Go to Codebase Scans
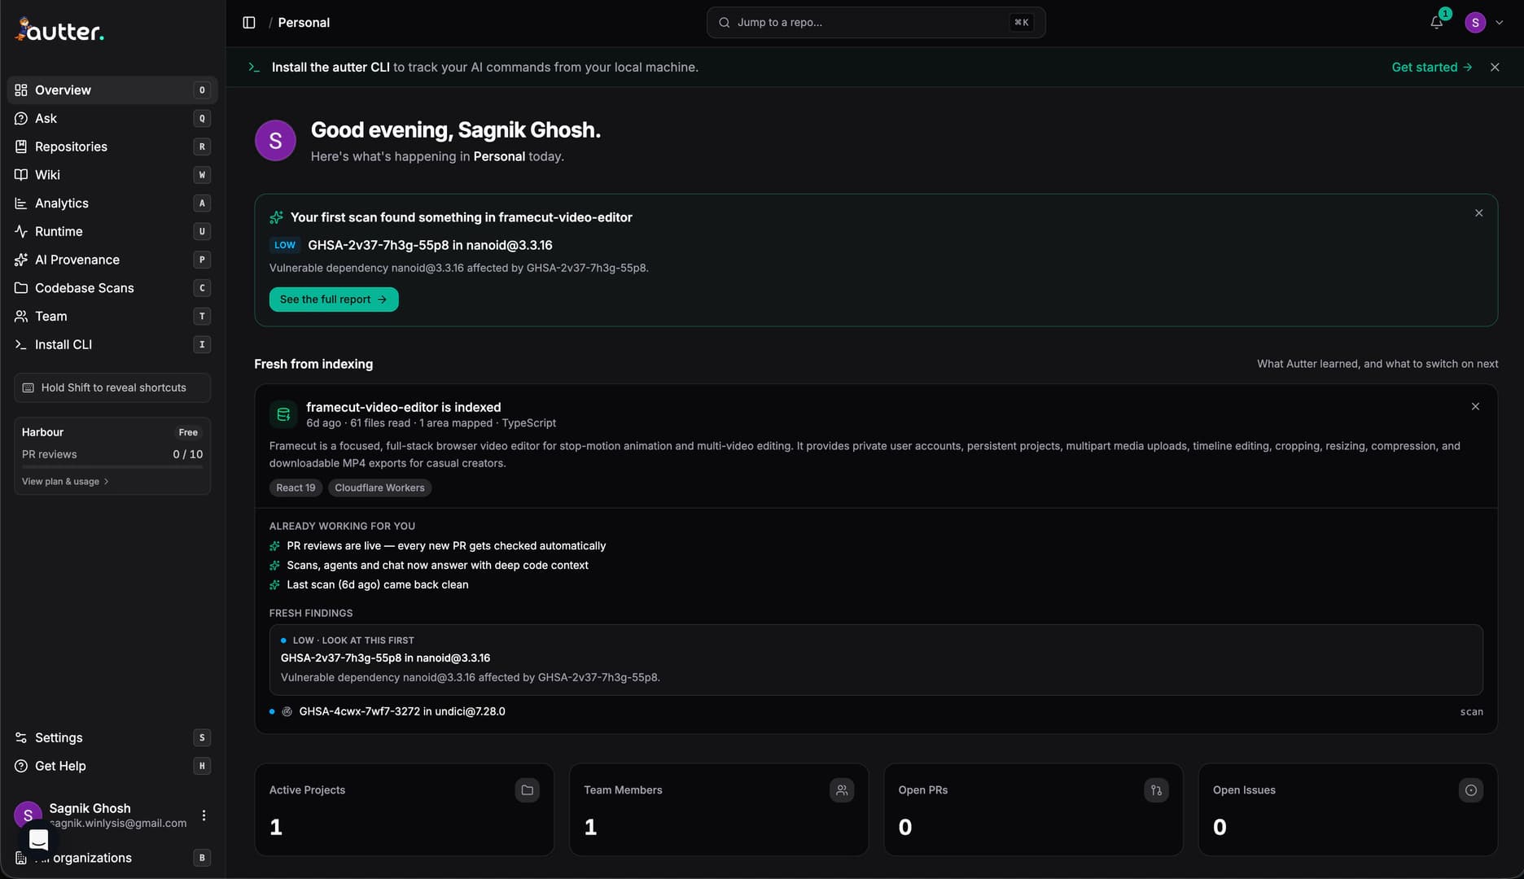Image resolution: width=1524 pixels, height=879 pixels. 112,288
